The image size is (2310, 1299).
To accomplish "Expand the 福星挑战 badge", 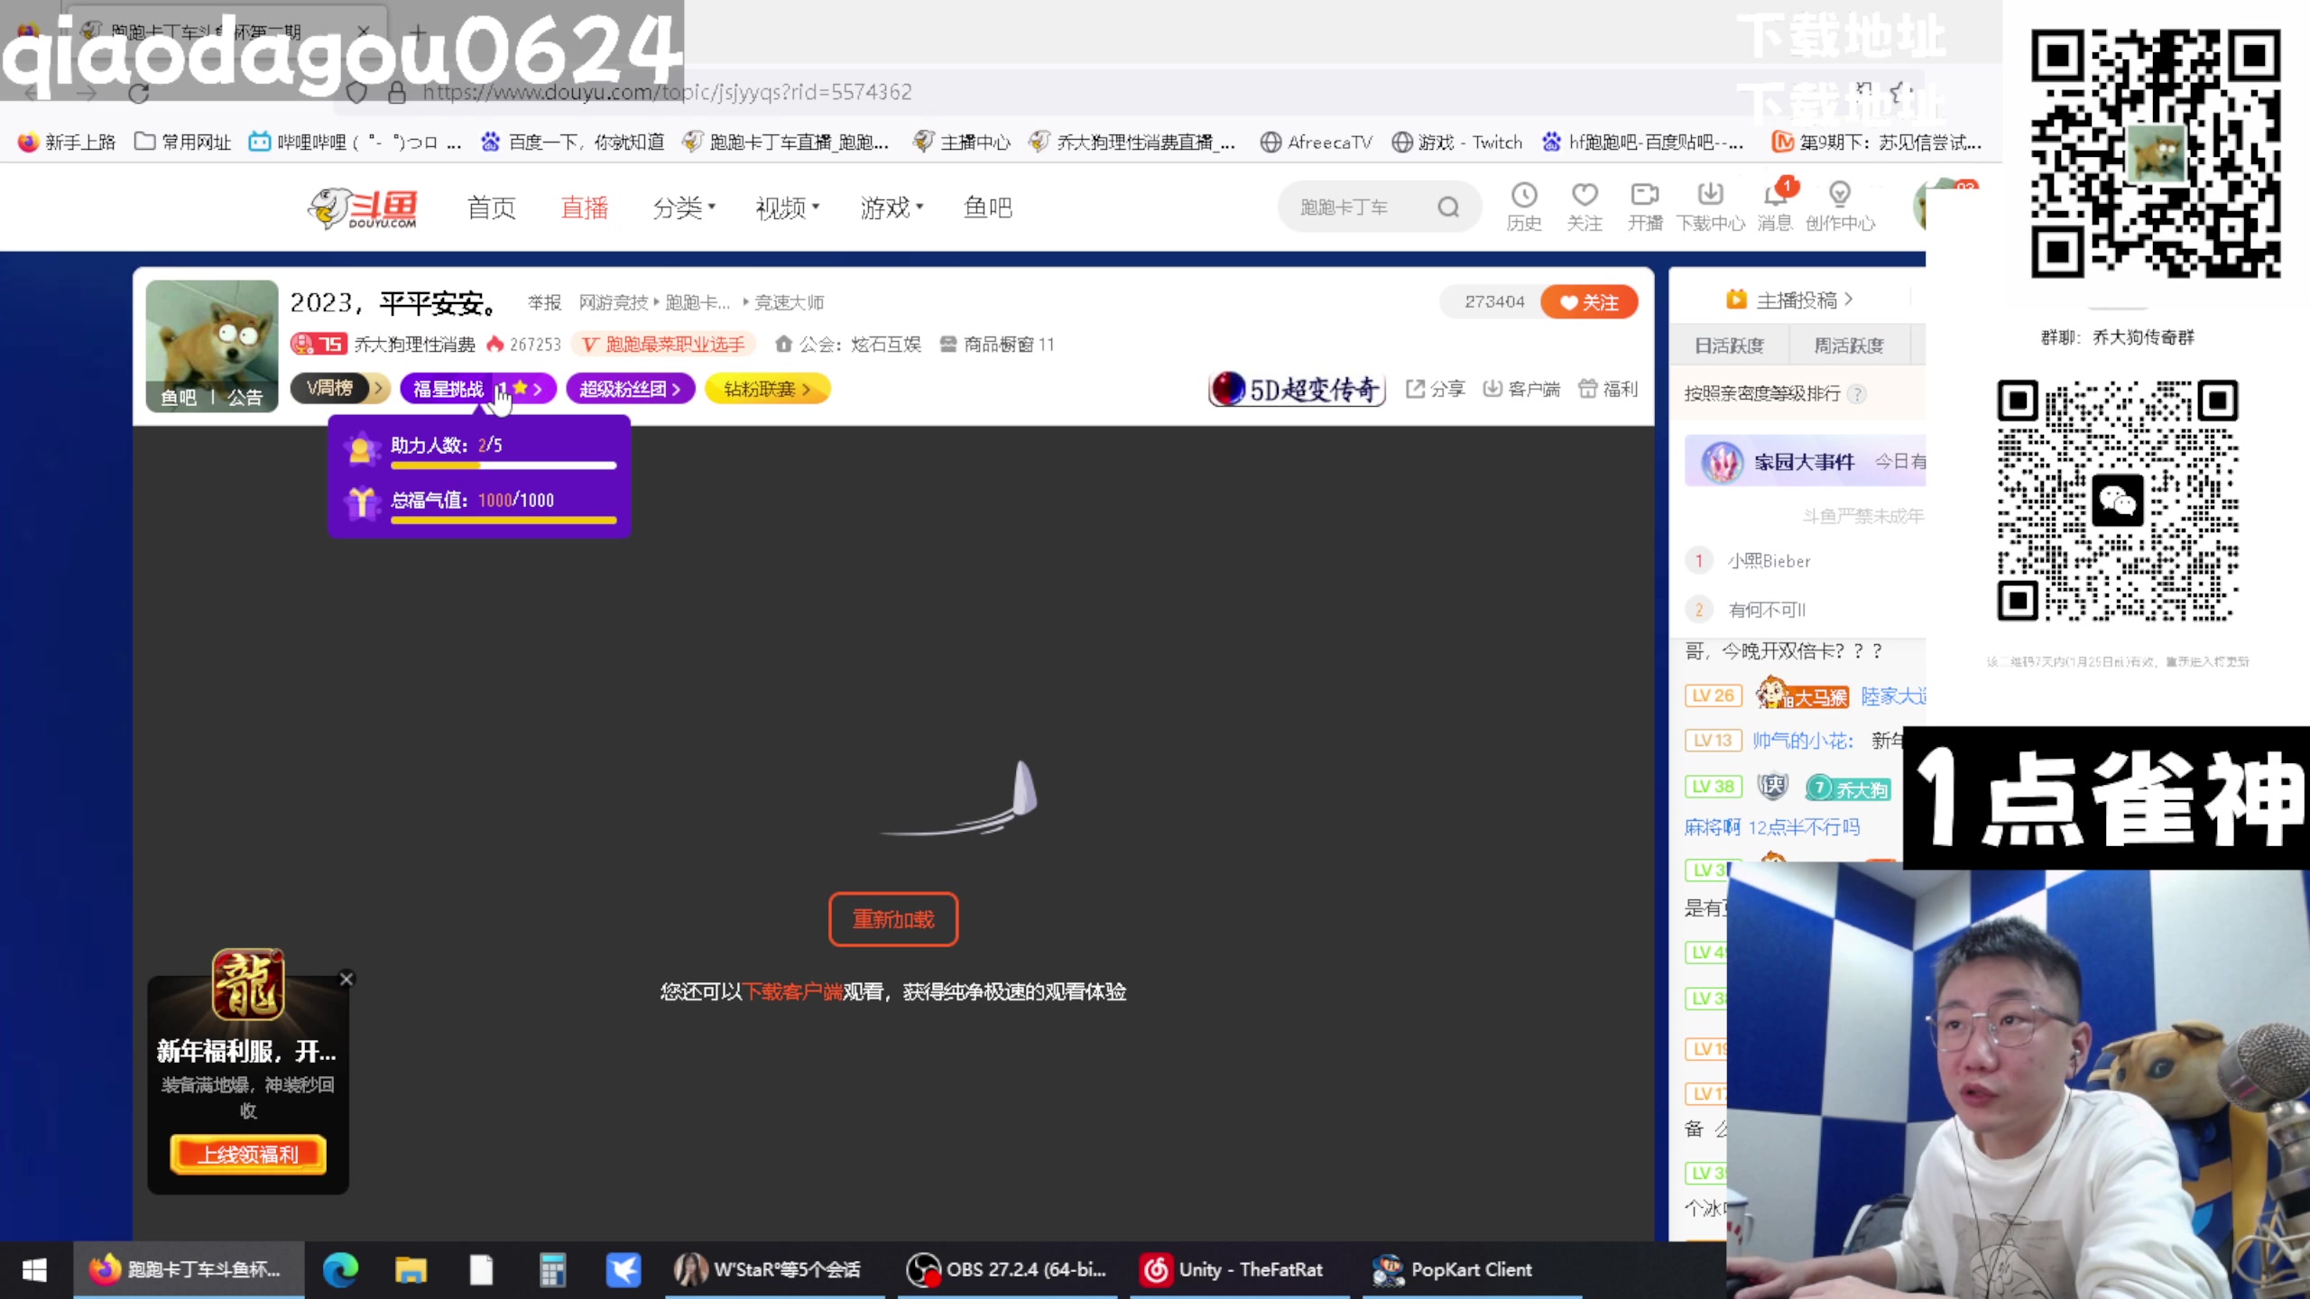I will tap(478, 389).
